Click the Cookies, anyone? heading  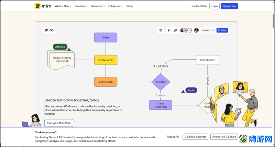tap(46, 132)
